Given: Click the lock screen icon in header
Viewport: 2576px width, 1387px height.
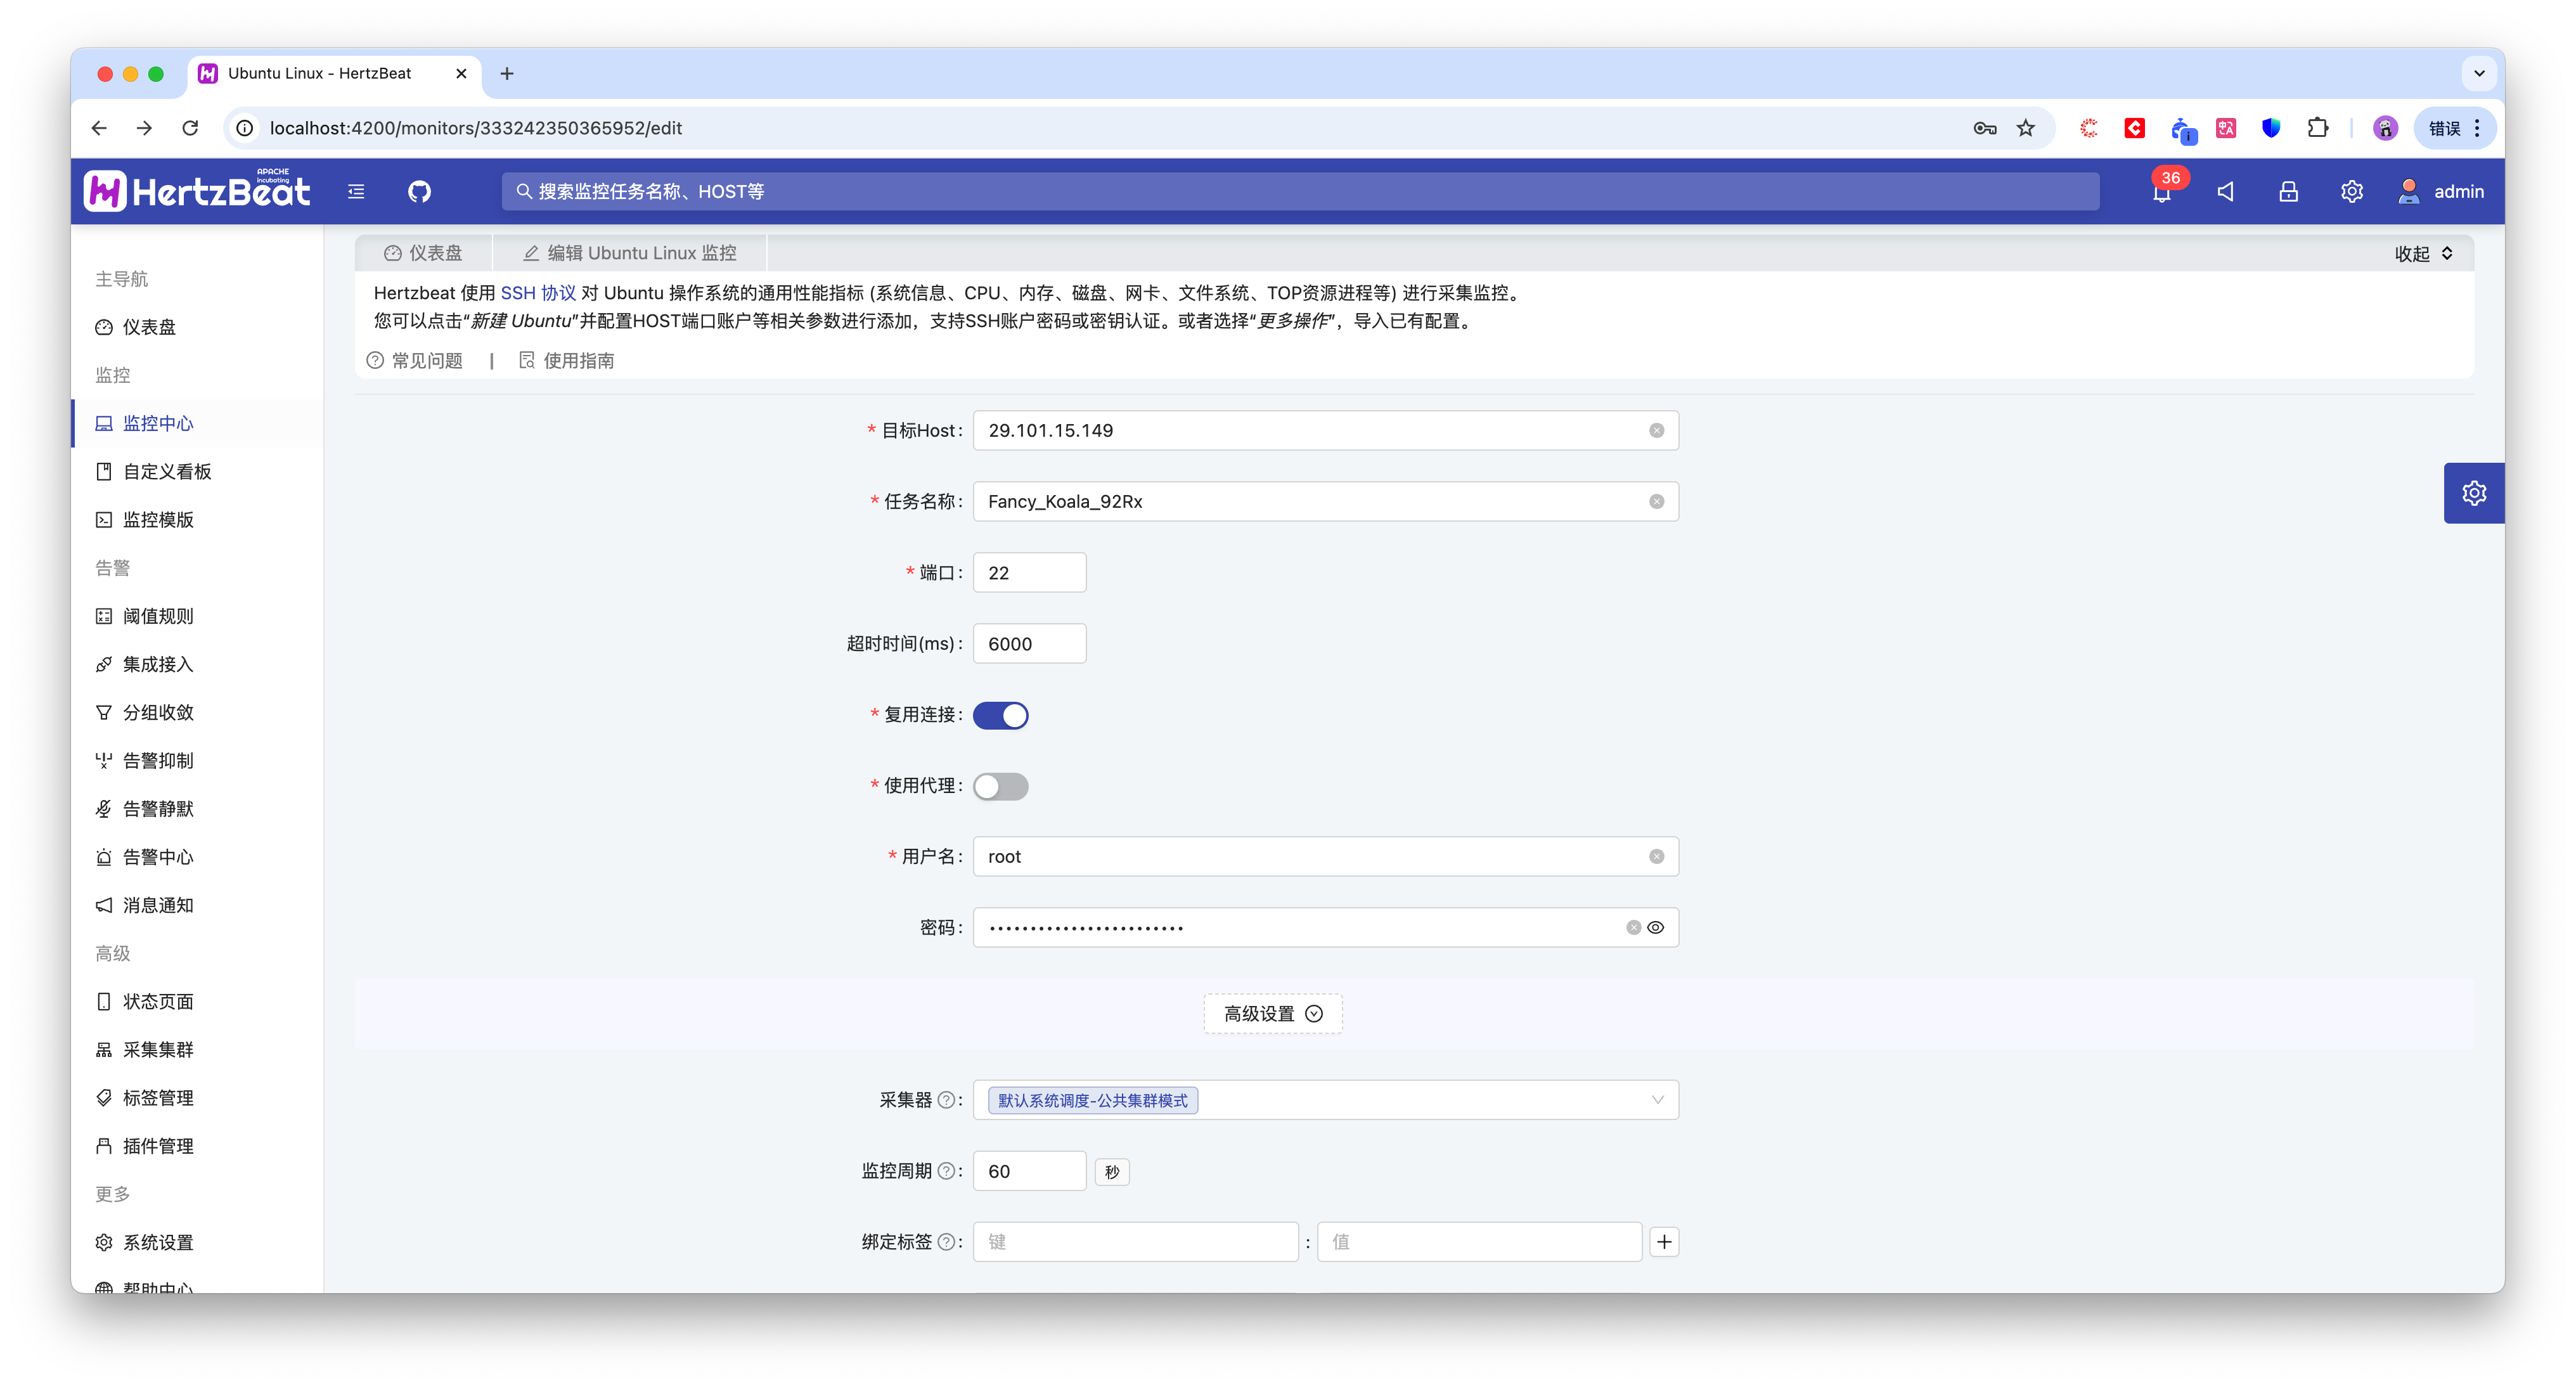Looking at the screenshot, I should pyautogui.click(x=2288, y=191).
